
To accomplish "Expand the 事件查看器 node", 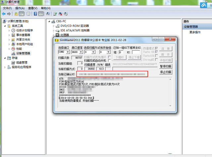I will pyautogui.click(x=9, y=35).
